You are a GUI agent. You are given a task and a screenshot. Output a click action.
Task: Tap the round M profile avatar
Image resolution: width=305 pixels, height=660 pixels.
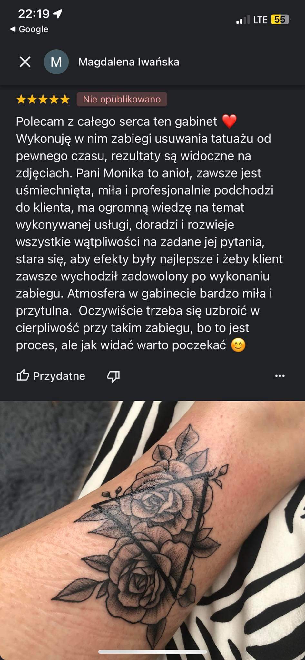(56, 62)
